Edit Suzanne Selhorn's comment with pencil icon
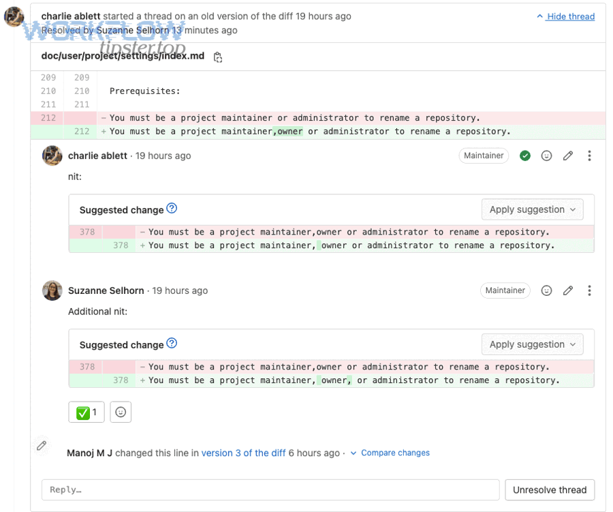The height and width of the screenshot is (512, 613). point(568,291)
